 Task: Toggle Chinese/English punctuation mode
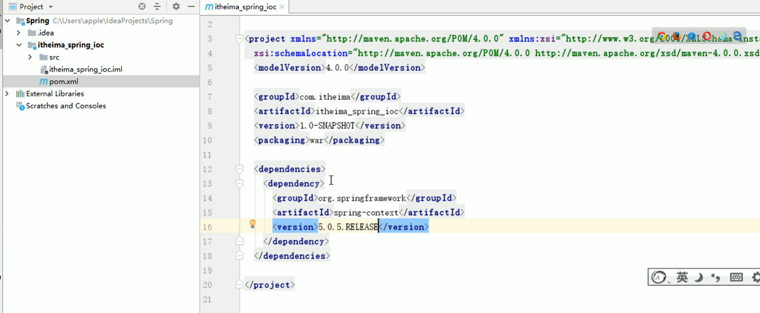coord(715,277)
